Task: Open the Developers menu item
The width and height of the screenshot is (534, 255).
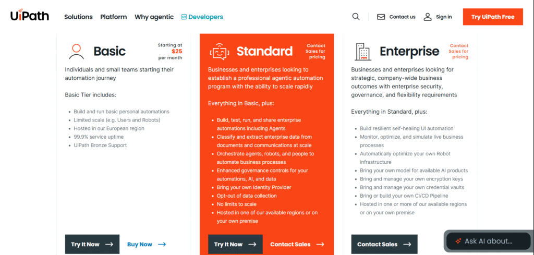Action: pyautogui.click(x=205, y=17)
